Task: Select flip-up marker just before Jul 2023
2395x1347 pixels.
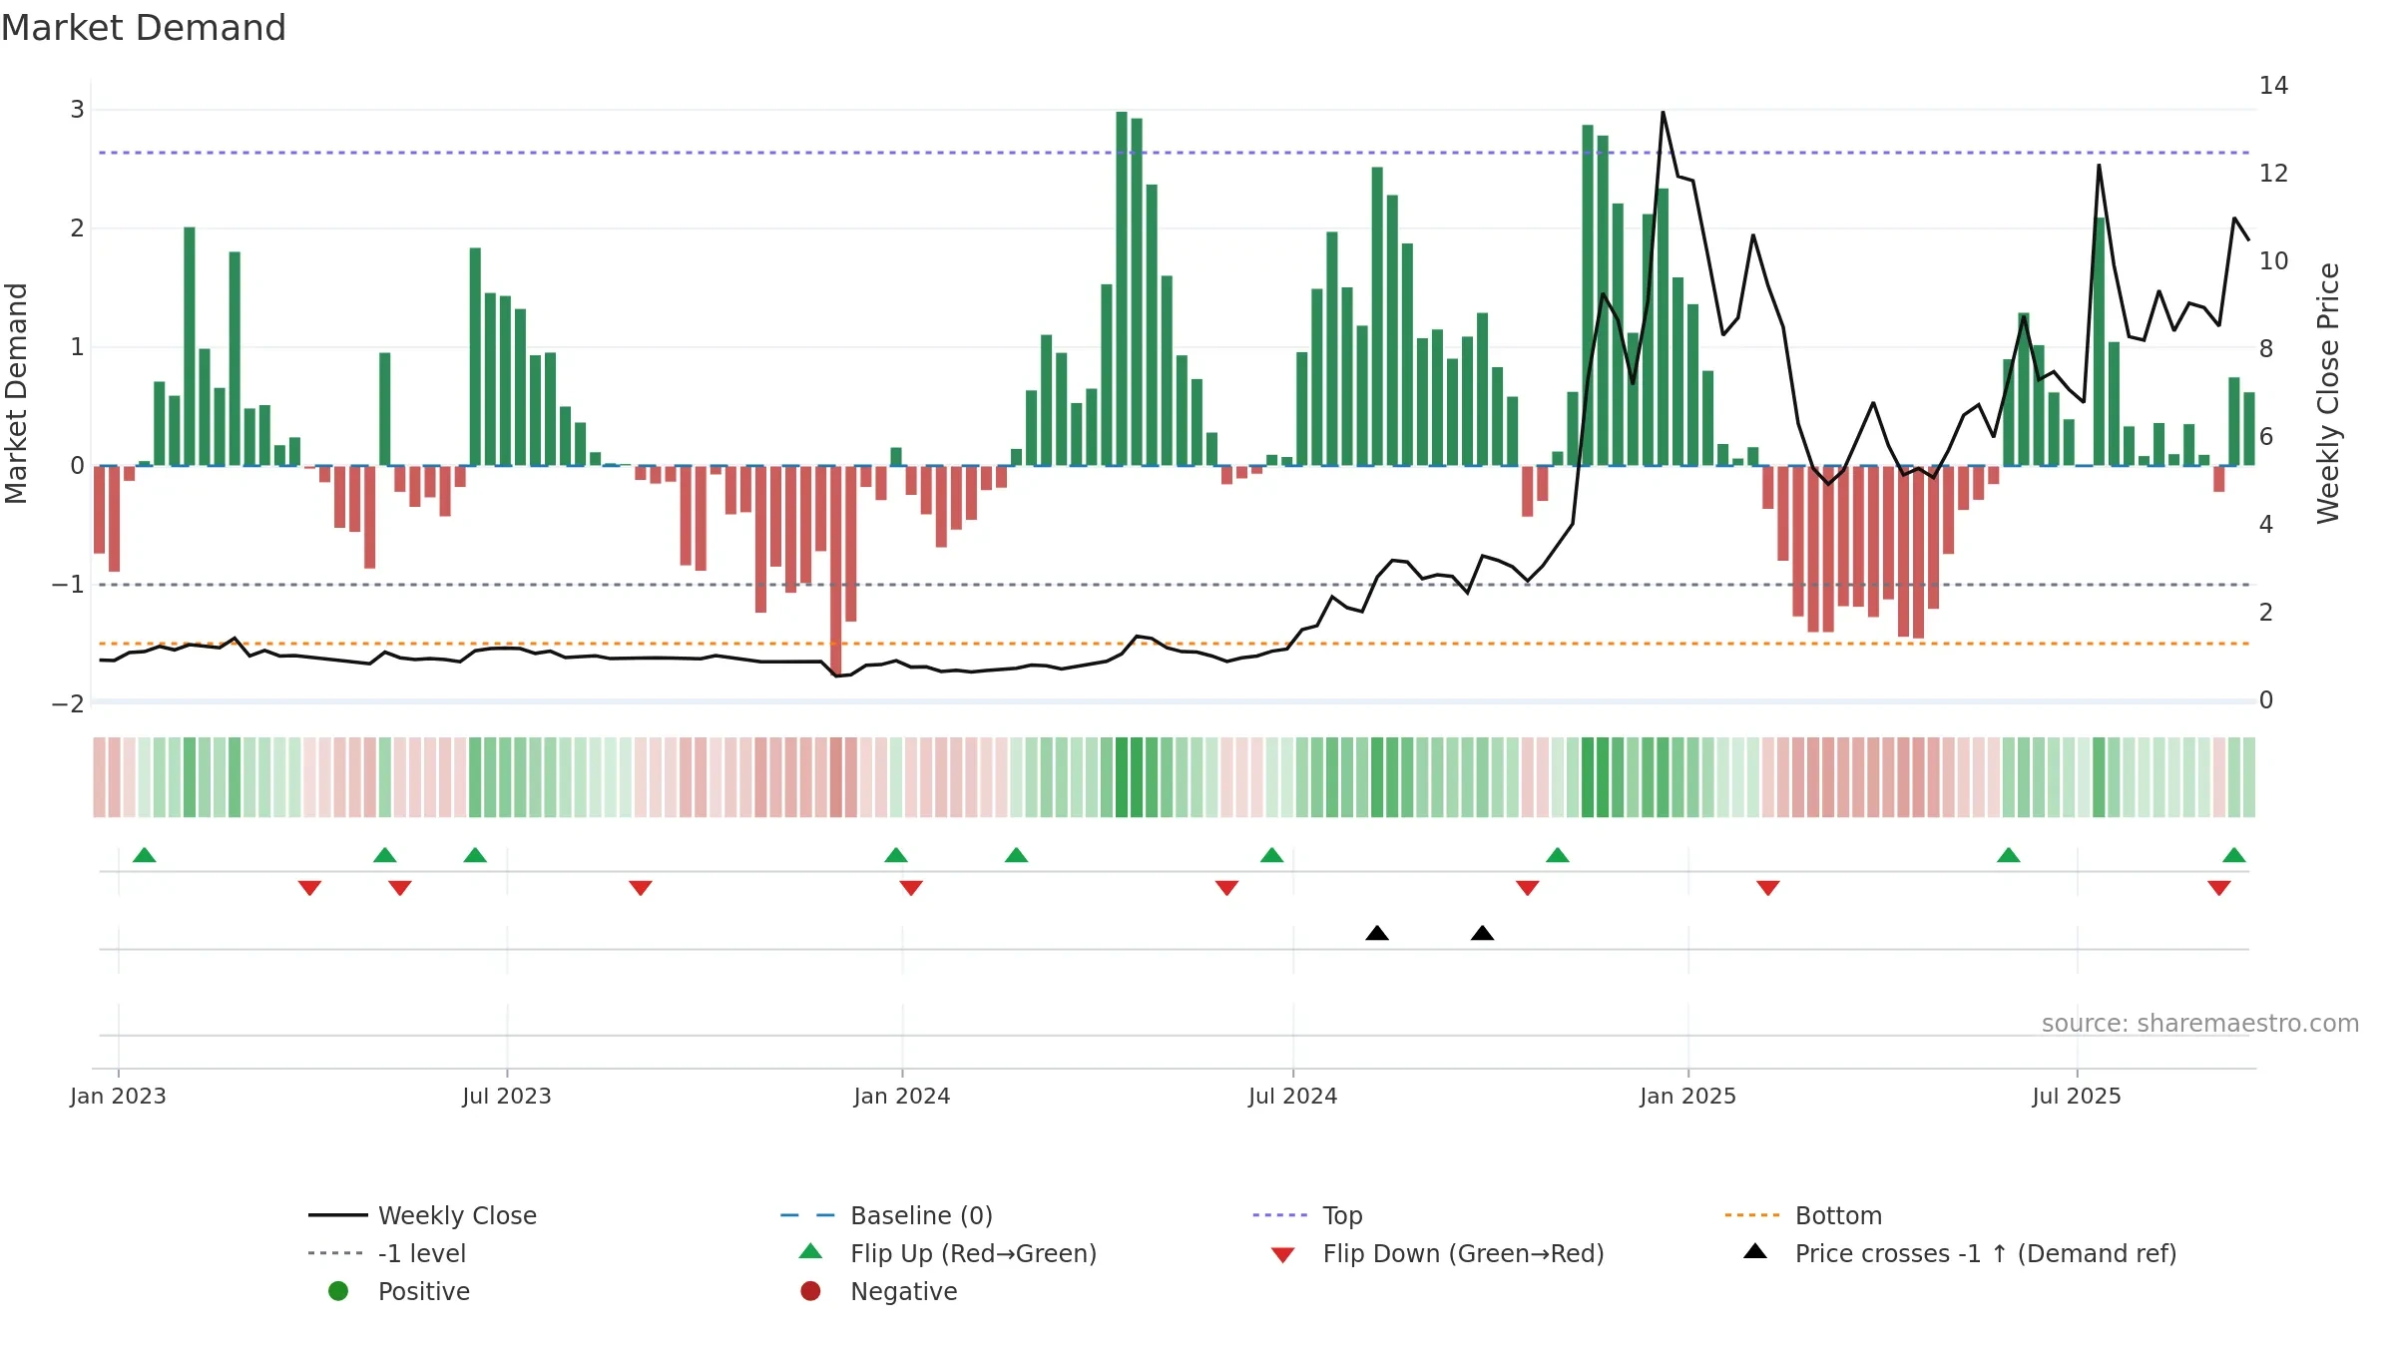Action: pyautogui.click(x=475, y=855)
